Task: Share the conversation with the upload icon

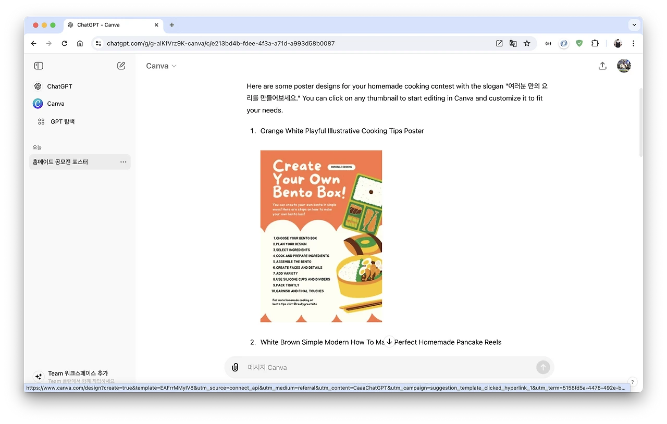Action: pos(602,66)
